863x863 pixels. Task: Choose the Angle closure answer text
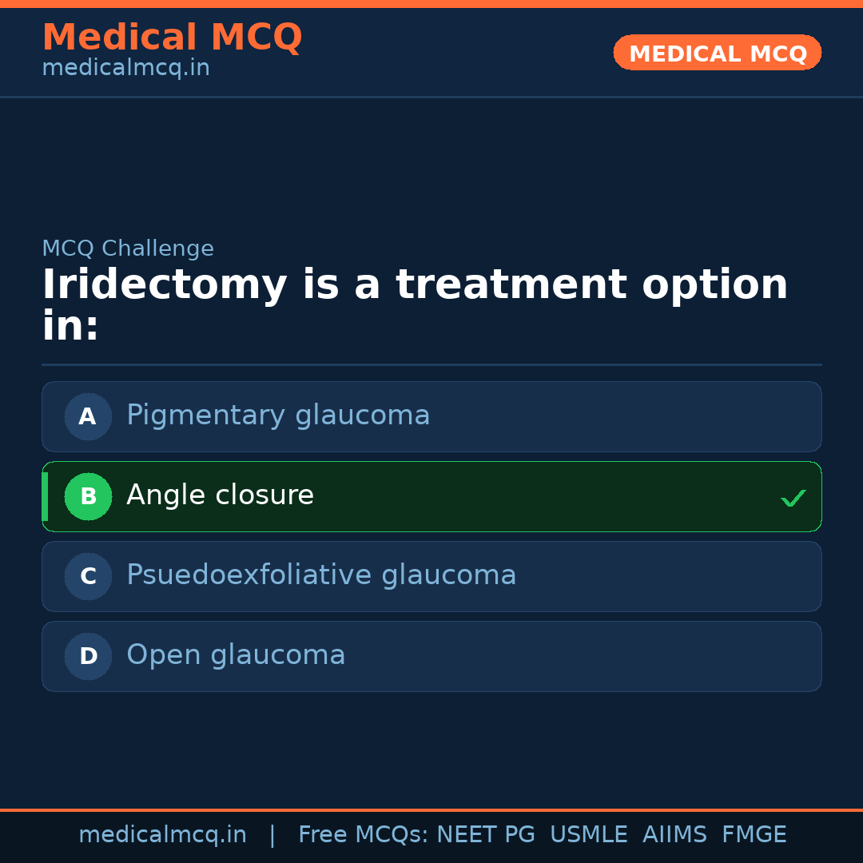point(220,495)
